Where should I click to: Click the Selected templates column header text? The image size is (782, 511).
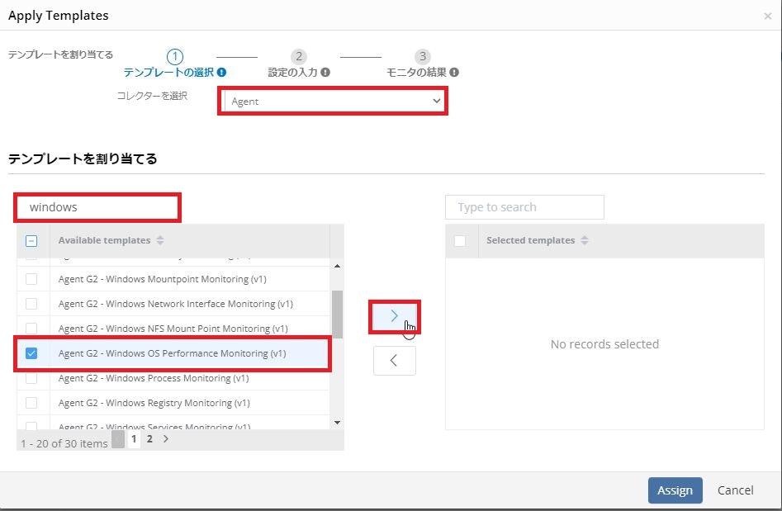[x=531, y=240]
